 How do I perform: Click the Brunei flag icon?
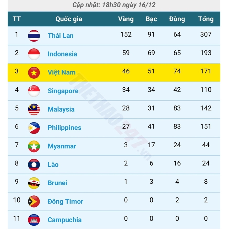click(34, 183)
